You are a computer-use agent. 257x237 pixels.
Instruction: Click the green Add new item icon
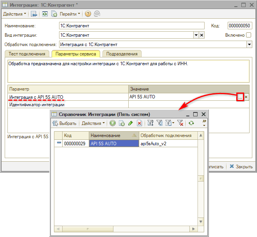click(113, 123)
